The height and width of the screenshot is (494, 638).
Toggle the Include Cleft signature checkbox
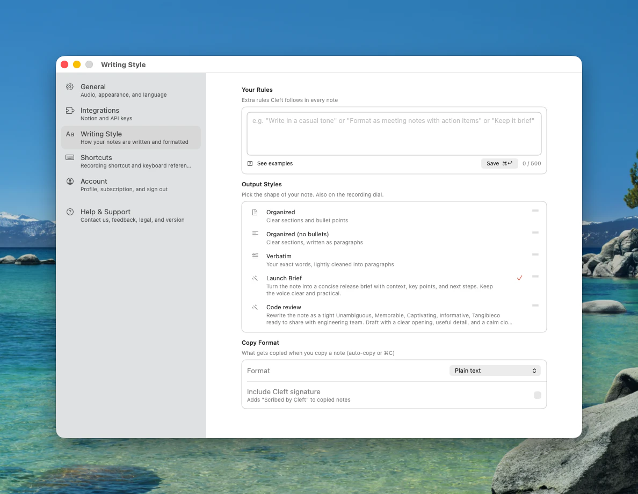[x=538, y=395]
